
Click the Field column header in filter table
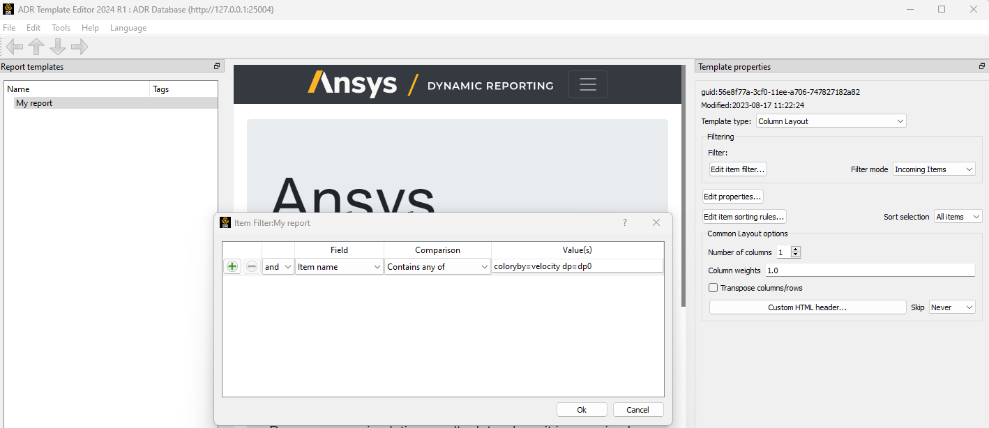339,250
